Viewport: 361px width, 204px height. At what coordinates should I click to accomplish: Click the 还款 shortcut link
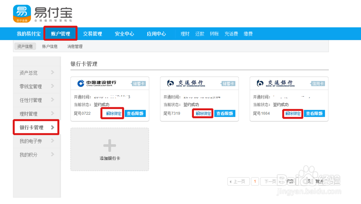200,34
